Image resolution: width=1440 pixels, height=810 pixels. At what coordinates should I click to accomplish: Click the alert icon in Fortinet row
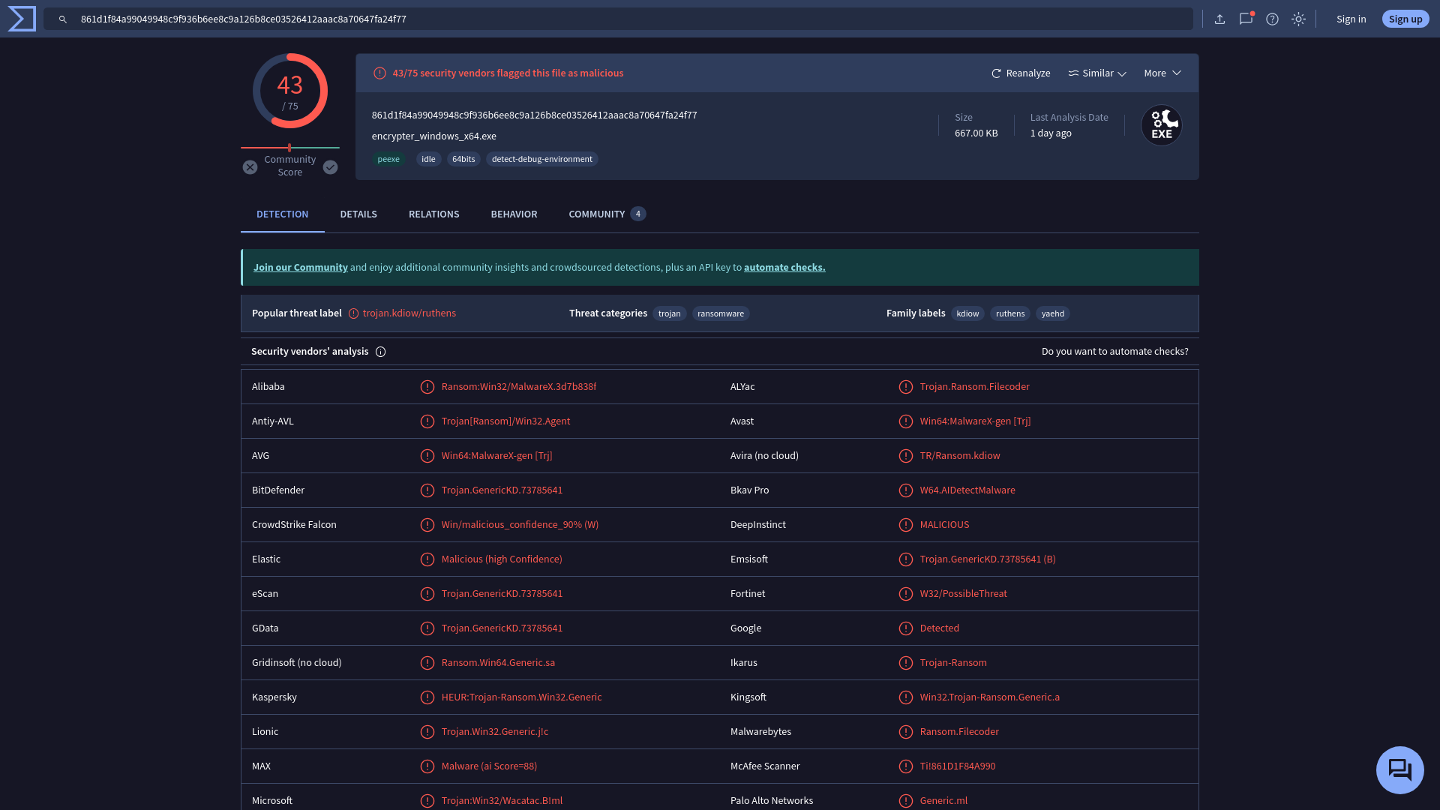[906, 594]
